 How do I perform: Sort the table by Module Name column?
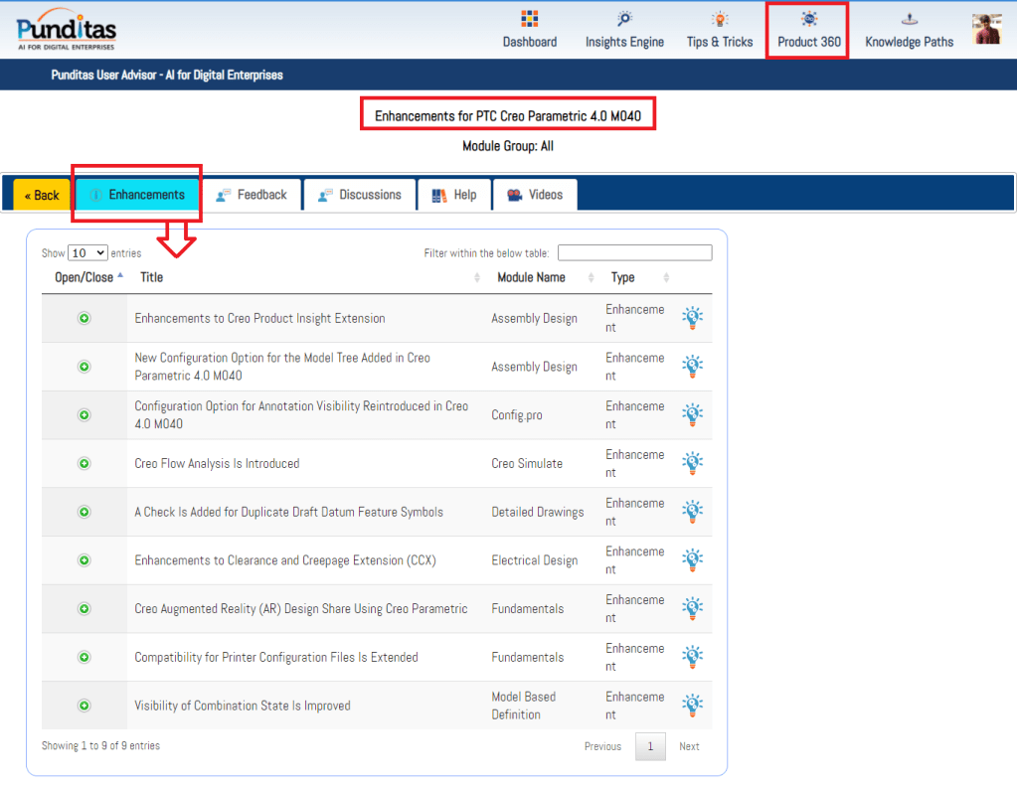point(531,278)
